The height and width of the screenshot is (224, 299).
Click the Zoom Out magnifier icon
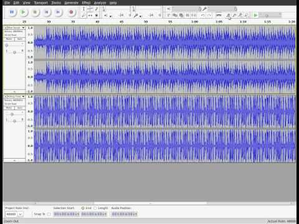pos(234,16)
